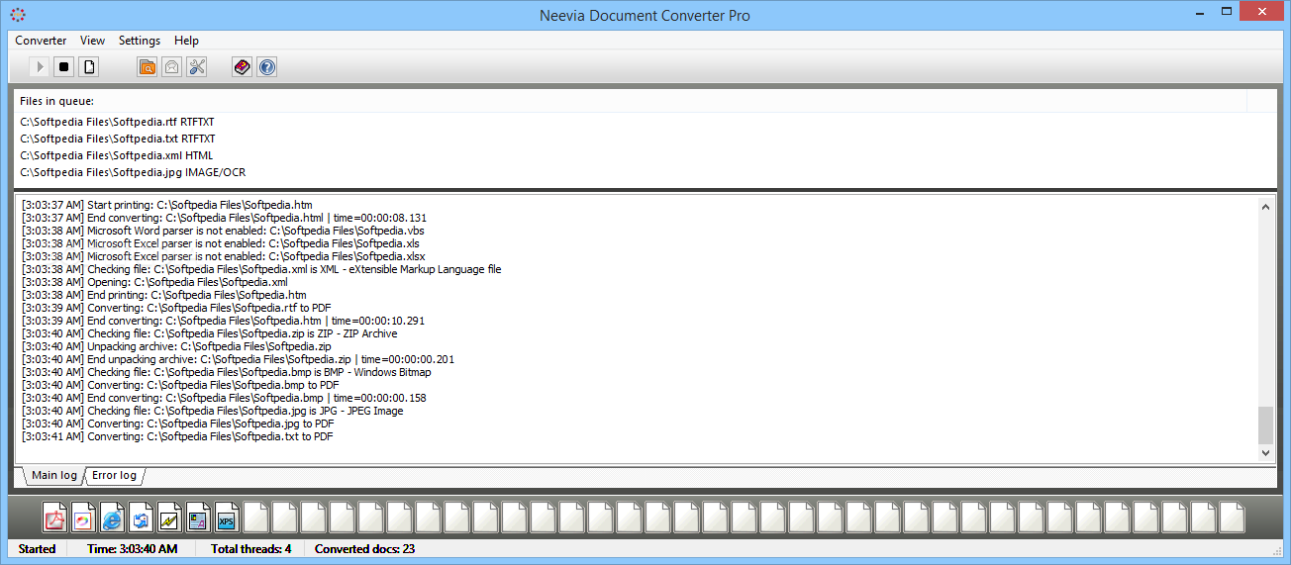1291x565 pixels.
Task: Click the 'Started' status bar entry
Action: point(38,548)
